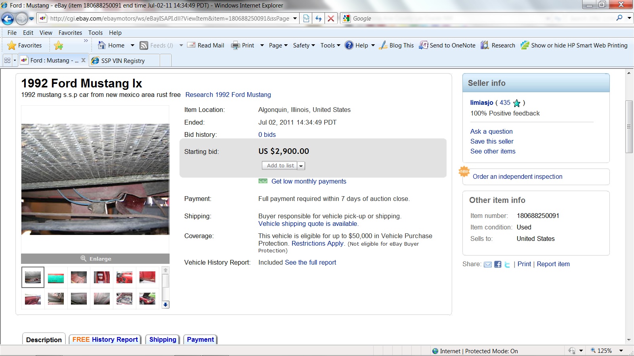Expand the favorites bar chevron overflow
Screen dimensions: 634x356
click(86, 41)
